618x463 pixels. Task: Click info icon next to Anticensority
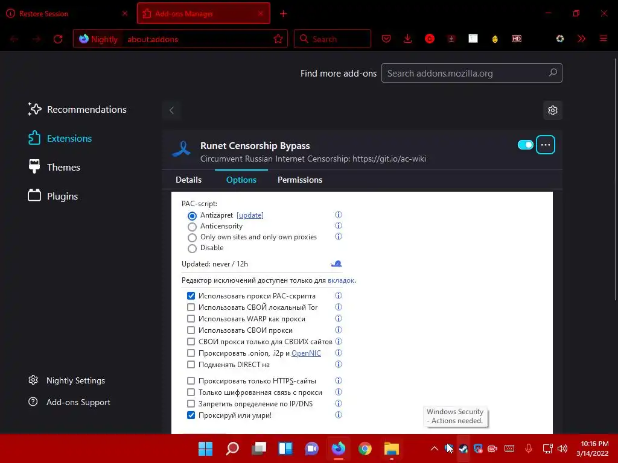click(x=338, y=225)
